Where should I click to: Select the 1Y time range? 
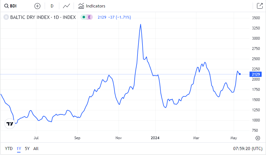point(19,148)
